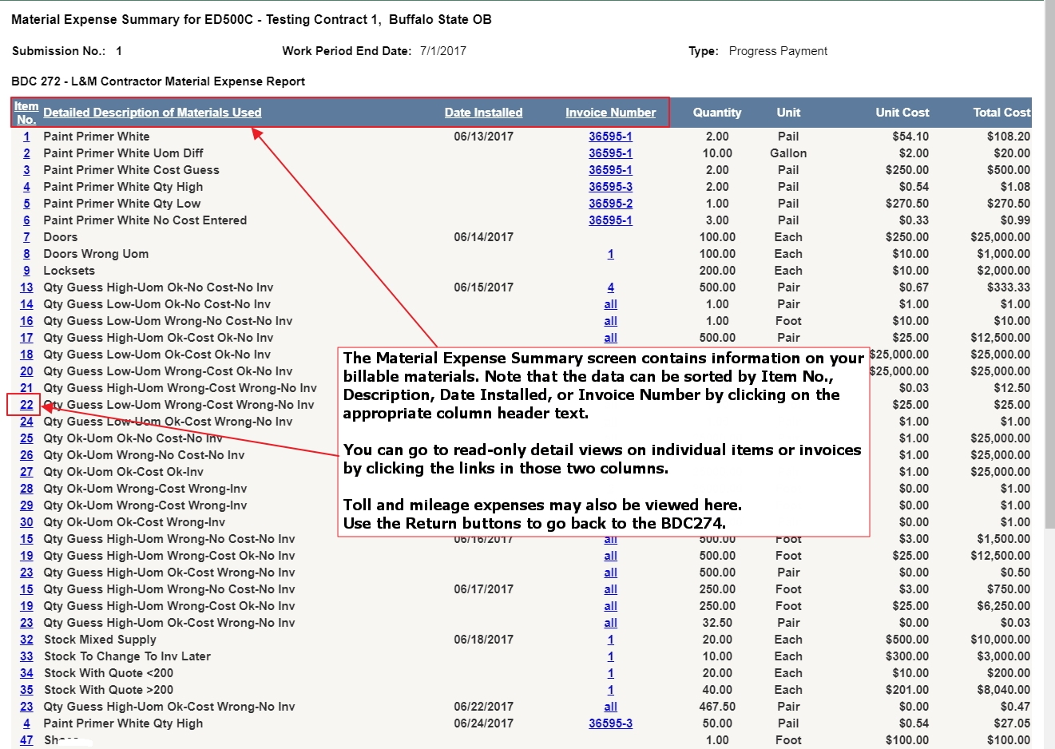Open item number 18 link
Image resolution: width=1055 pixels, height=749 pixels.
click(x=26, y=355)
